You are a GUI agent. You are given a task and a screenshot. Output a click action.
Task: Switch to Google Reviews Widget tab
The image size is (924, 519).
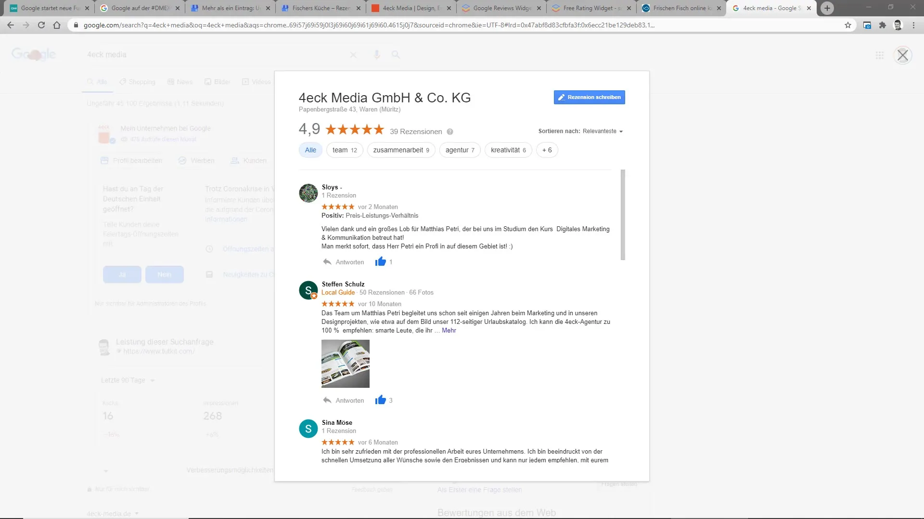pos(501,8)
